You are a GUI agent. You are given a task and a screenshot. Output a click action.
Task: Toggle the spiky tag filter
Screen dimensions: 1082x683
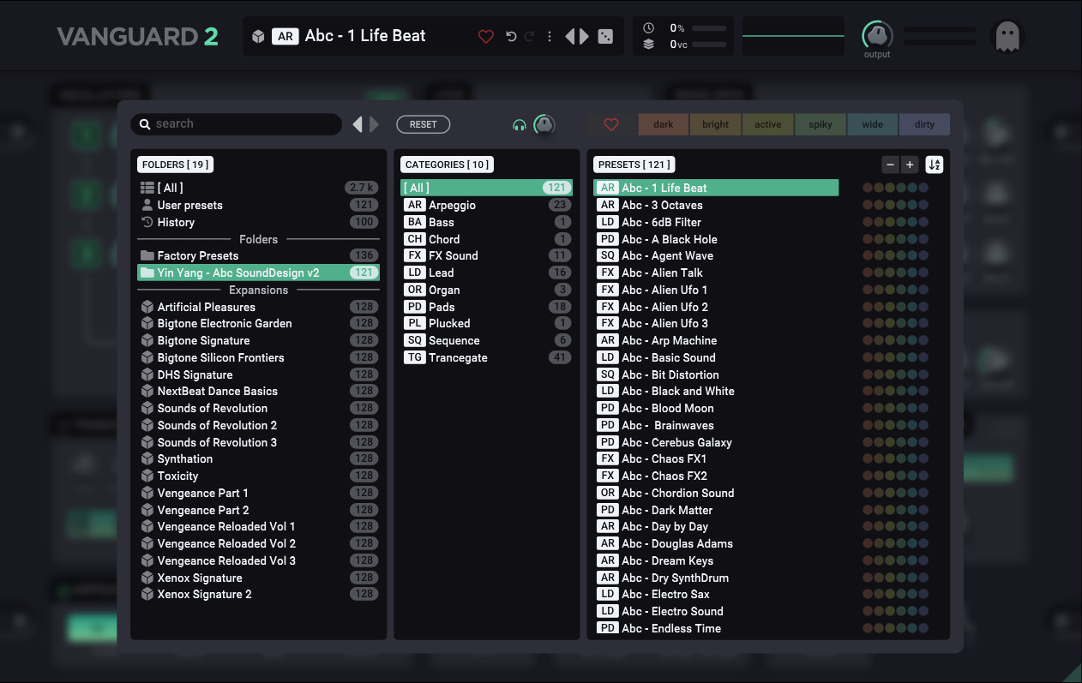tap(821, 124)
